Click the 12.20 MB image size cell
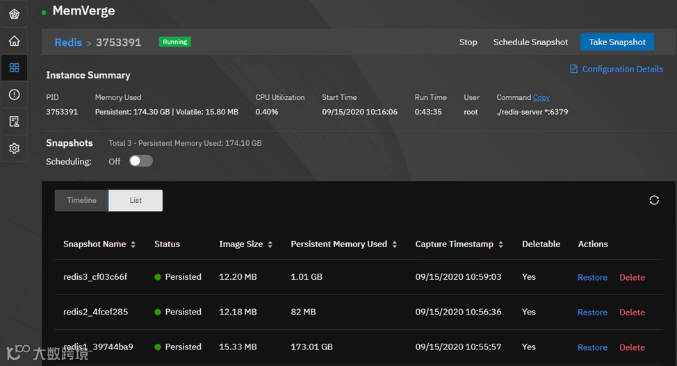 (x=238, y=277)
